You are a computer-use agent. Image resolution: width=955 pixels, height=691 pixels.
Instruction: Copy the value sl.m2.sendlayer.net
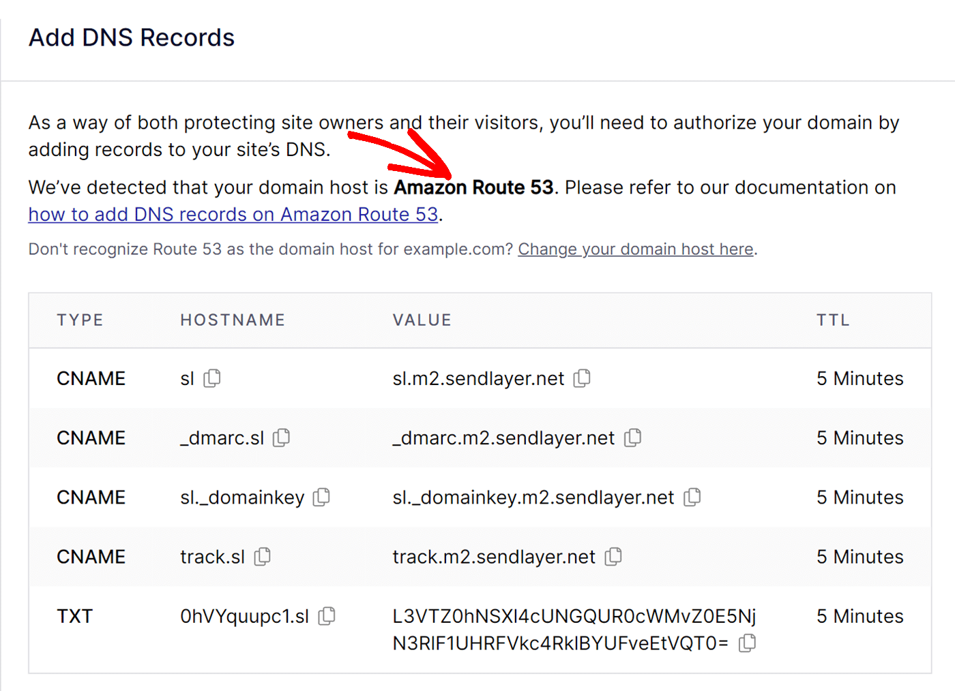click(x=582, y=378)
